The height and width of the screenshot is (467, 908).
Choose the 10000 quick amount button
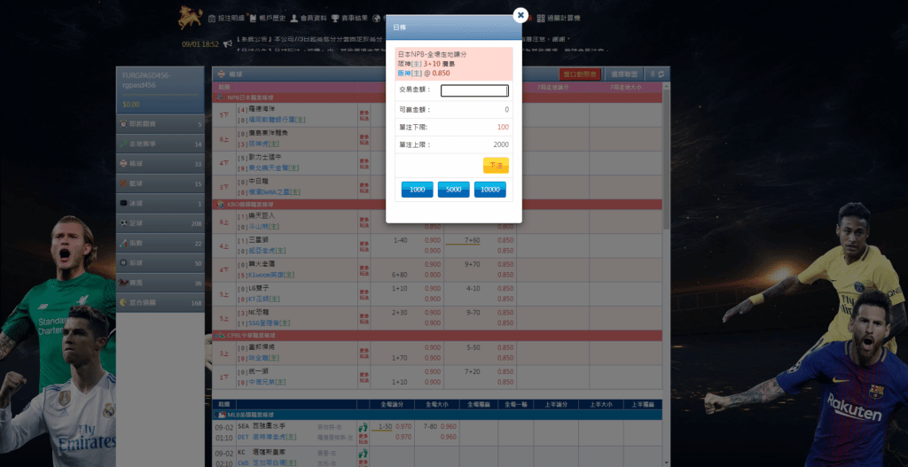(x=489, y=190)
